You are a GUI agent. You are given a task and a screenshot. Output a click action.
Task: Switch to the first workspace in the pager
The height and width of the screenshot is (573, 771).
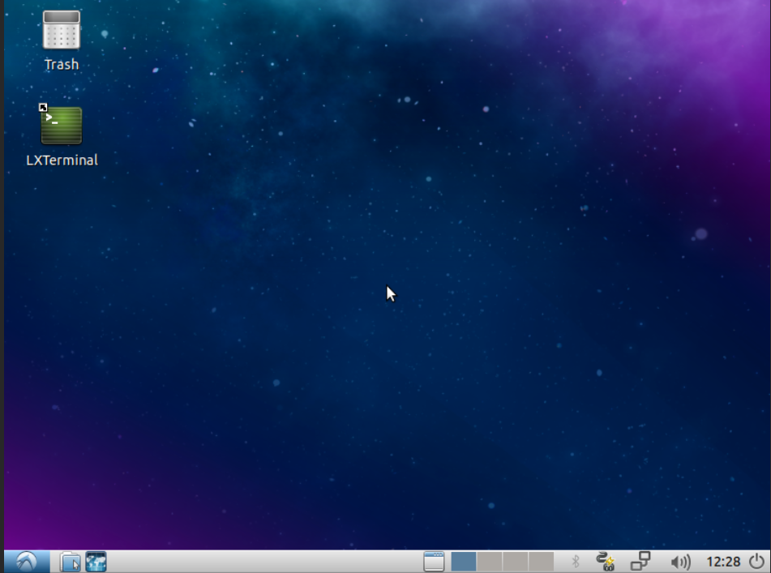coord(464,561)
